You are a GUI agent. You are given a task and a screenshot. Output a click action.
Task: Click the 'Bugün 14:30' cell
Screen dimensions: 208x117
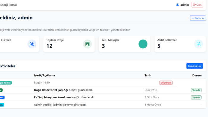42,83
